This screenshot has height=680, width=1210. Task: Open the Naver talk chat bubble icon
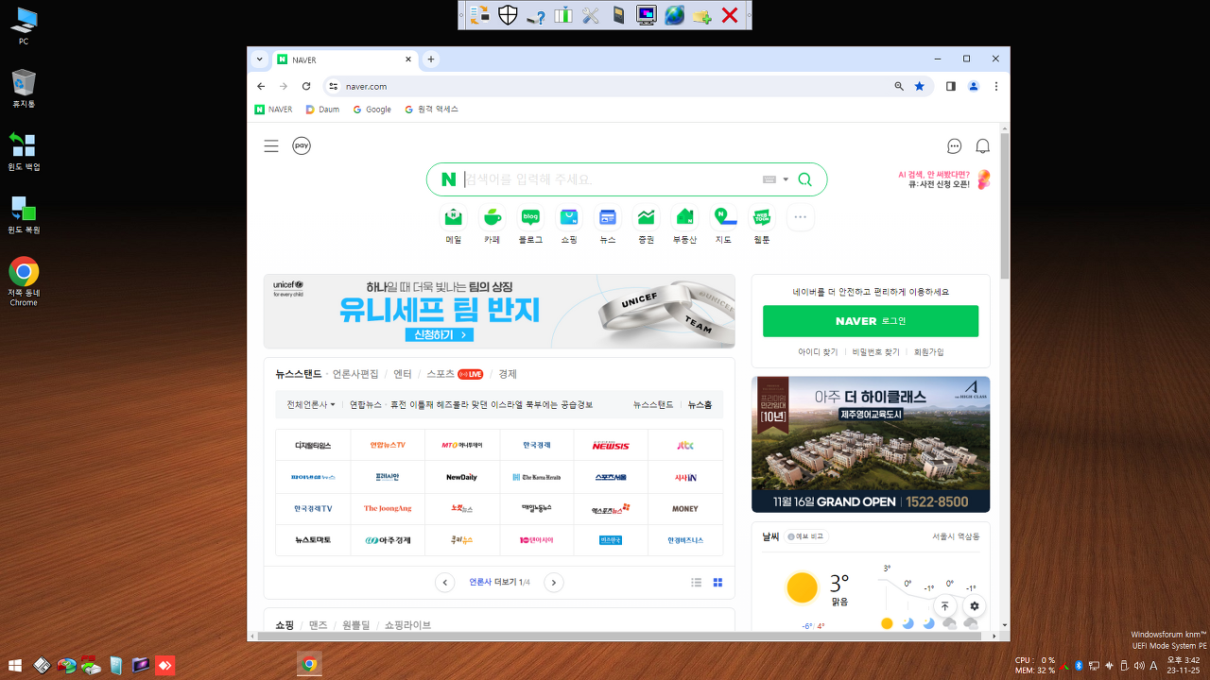pos(955,146)
